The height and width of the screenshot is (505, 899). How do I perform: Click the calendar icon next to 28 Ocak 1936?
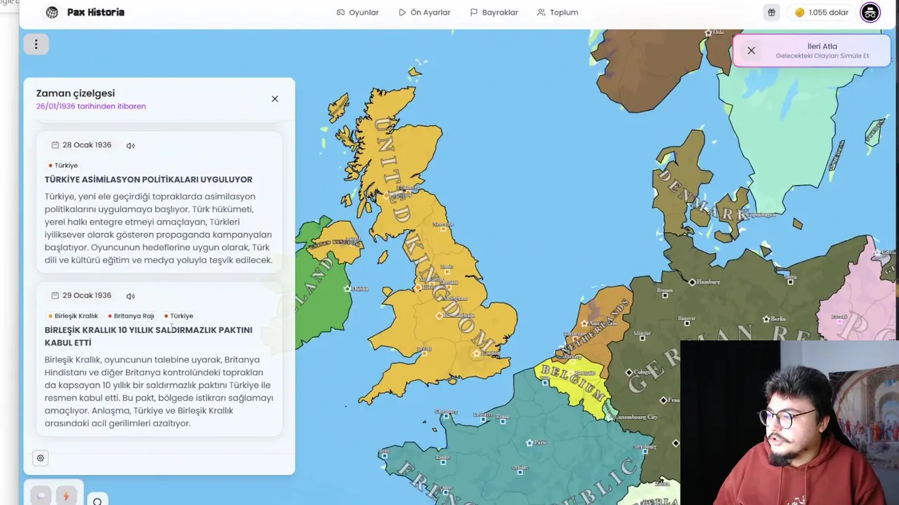click(x=55, y=145)
